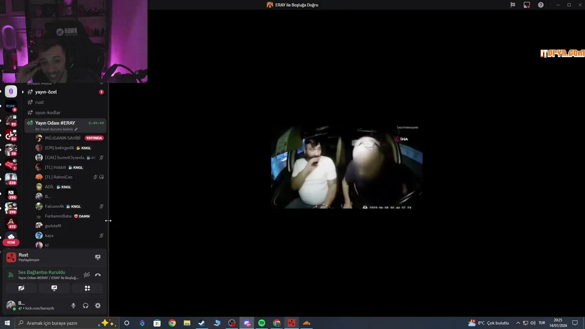Open File Explorer from the taskbar

coord(187,323)
